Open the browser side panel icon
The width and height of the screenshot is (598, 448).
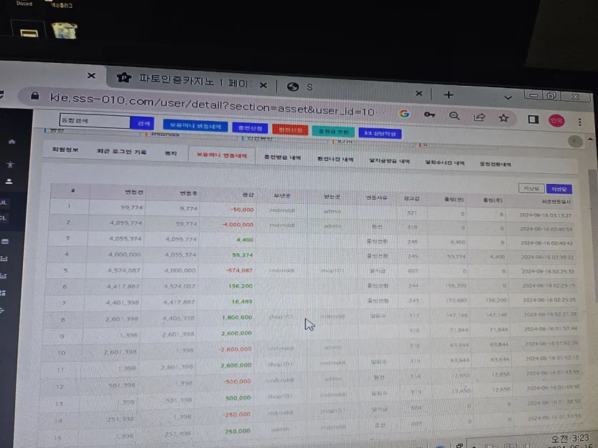point(533,120)
